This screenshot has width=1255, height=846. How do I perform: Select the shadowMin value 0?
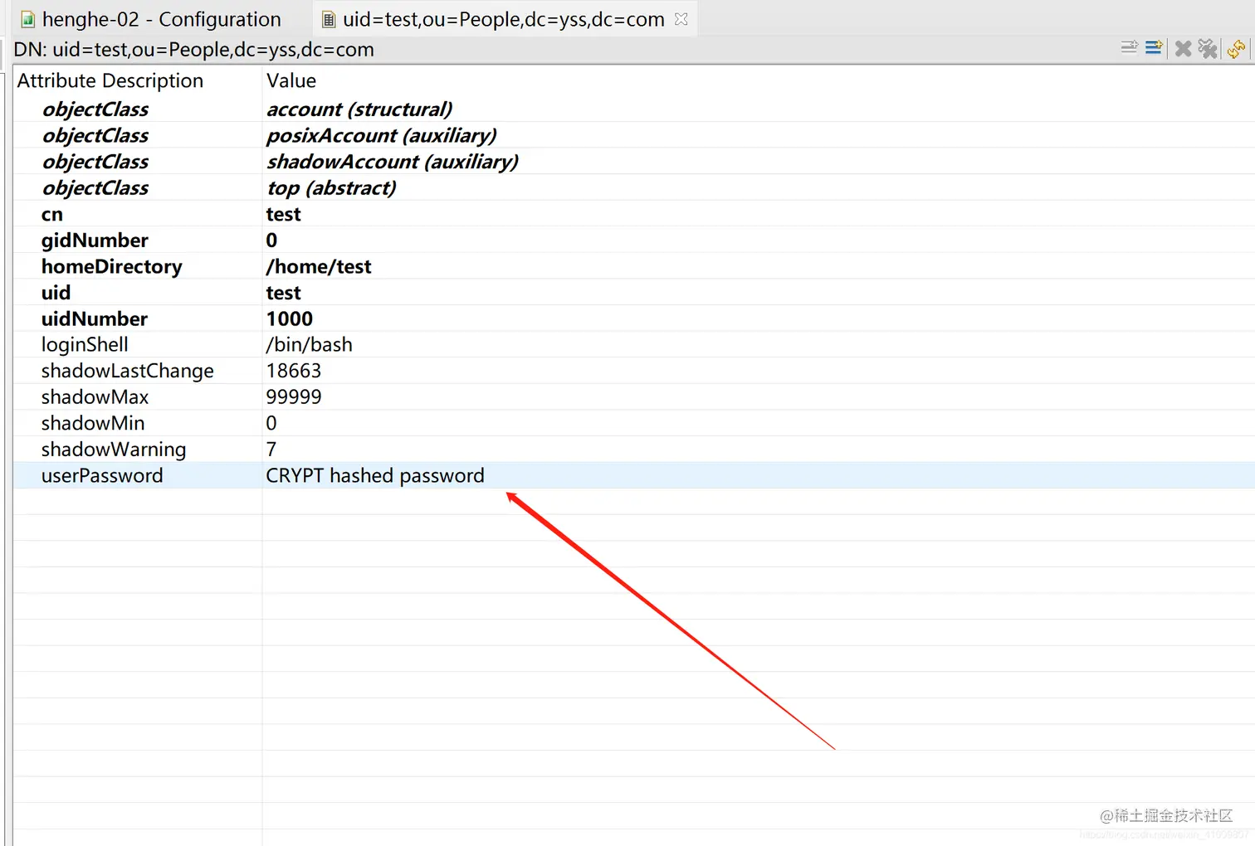coord(271,424)
